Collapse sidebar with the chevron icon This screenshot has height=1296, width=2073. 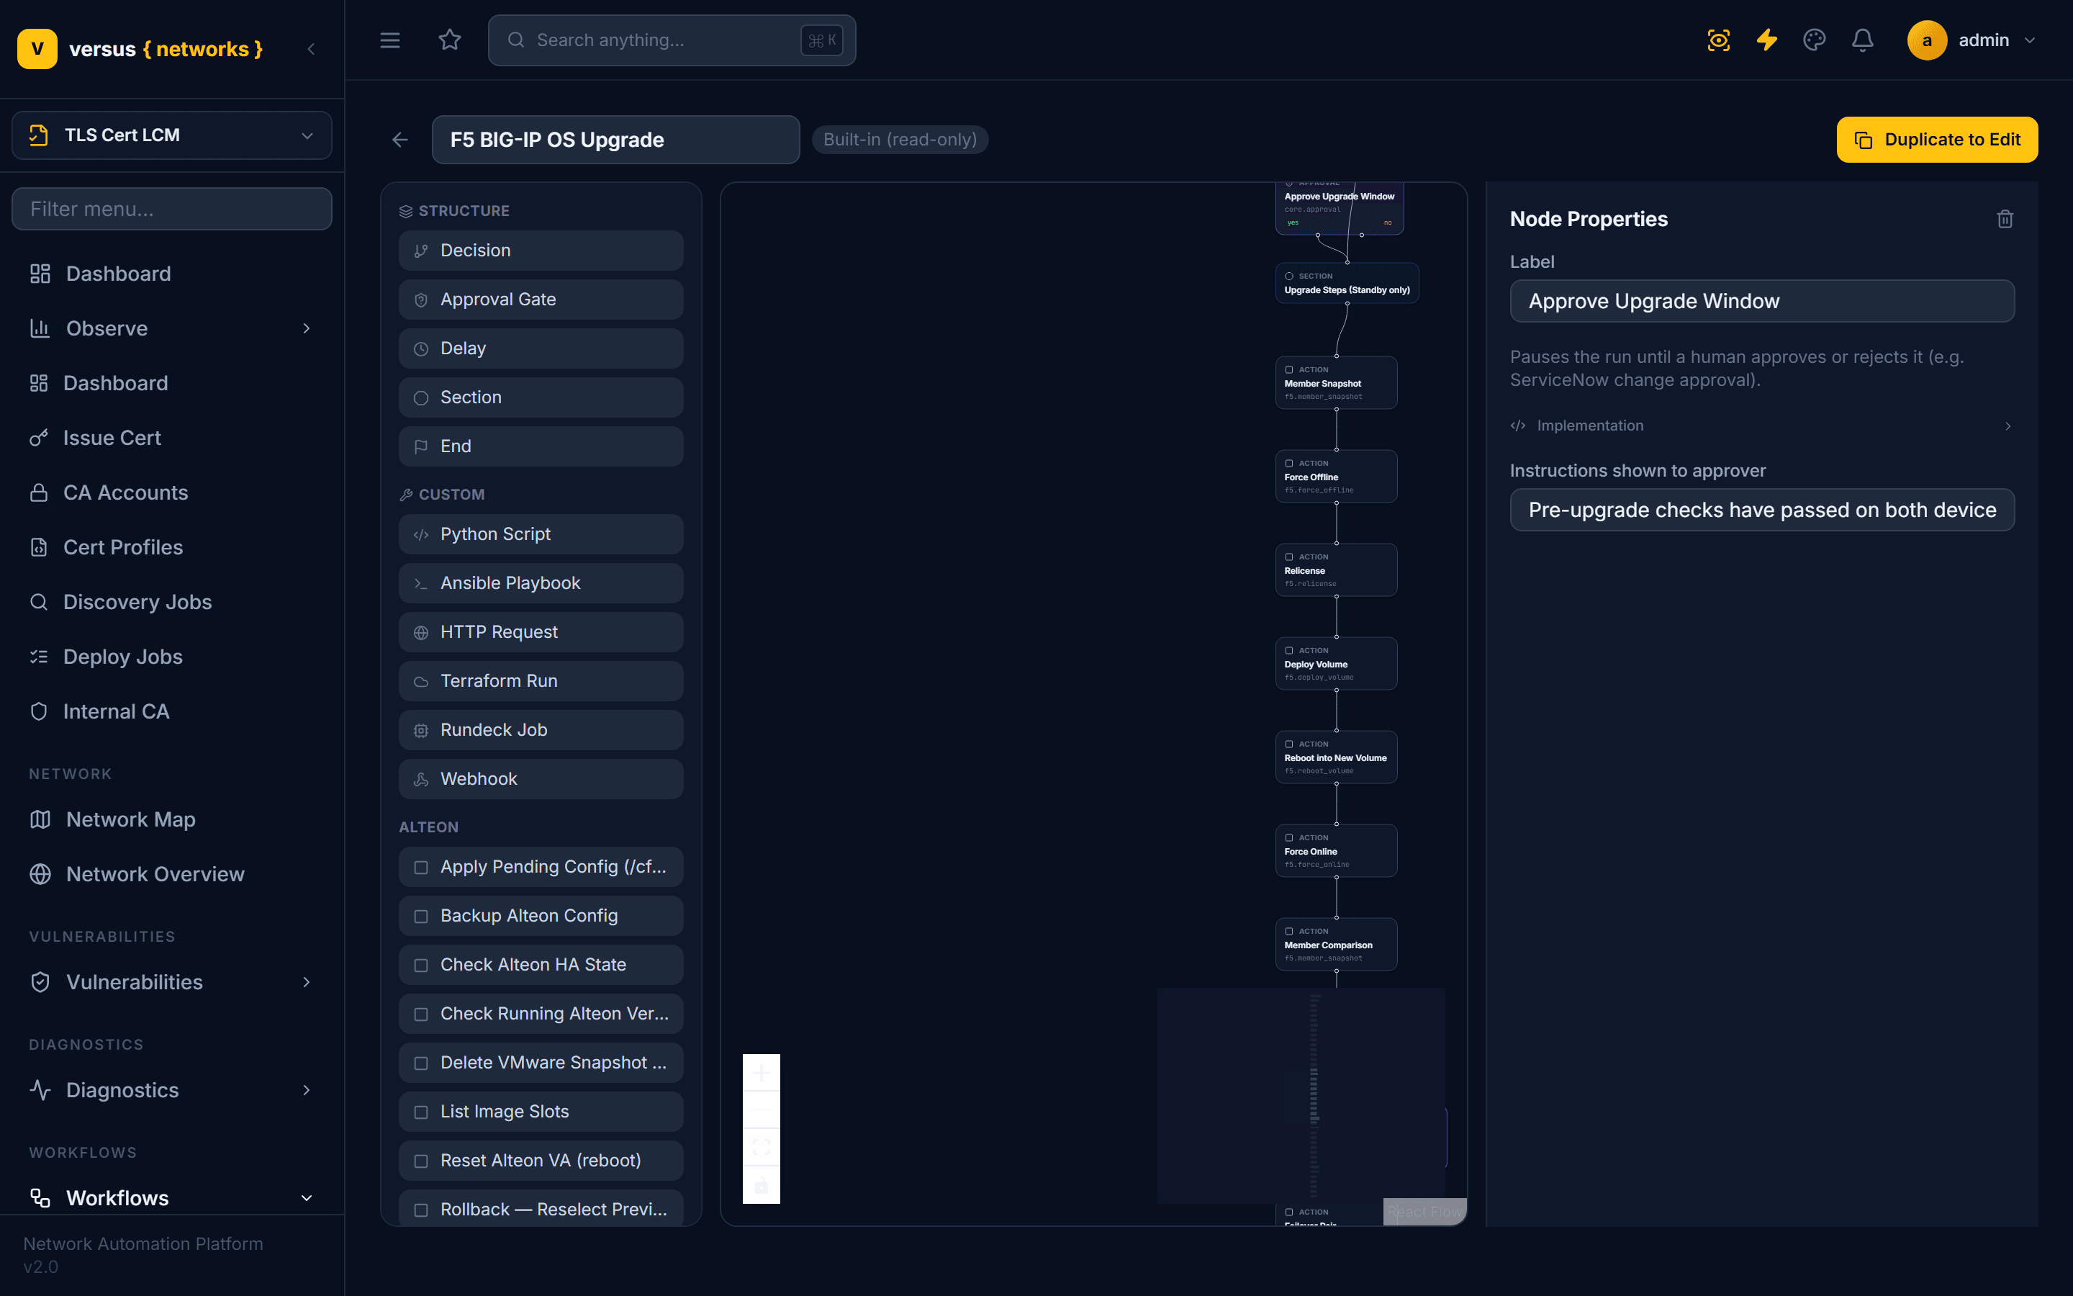point(311,50)
